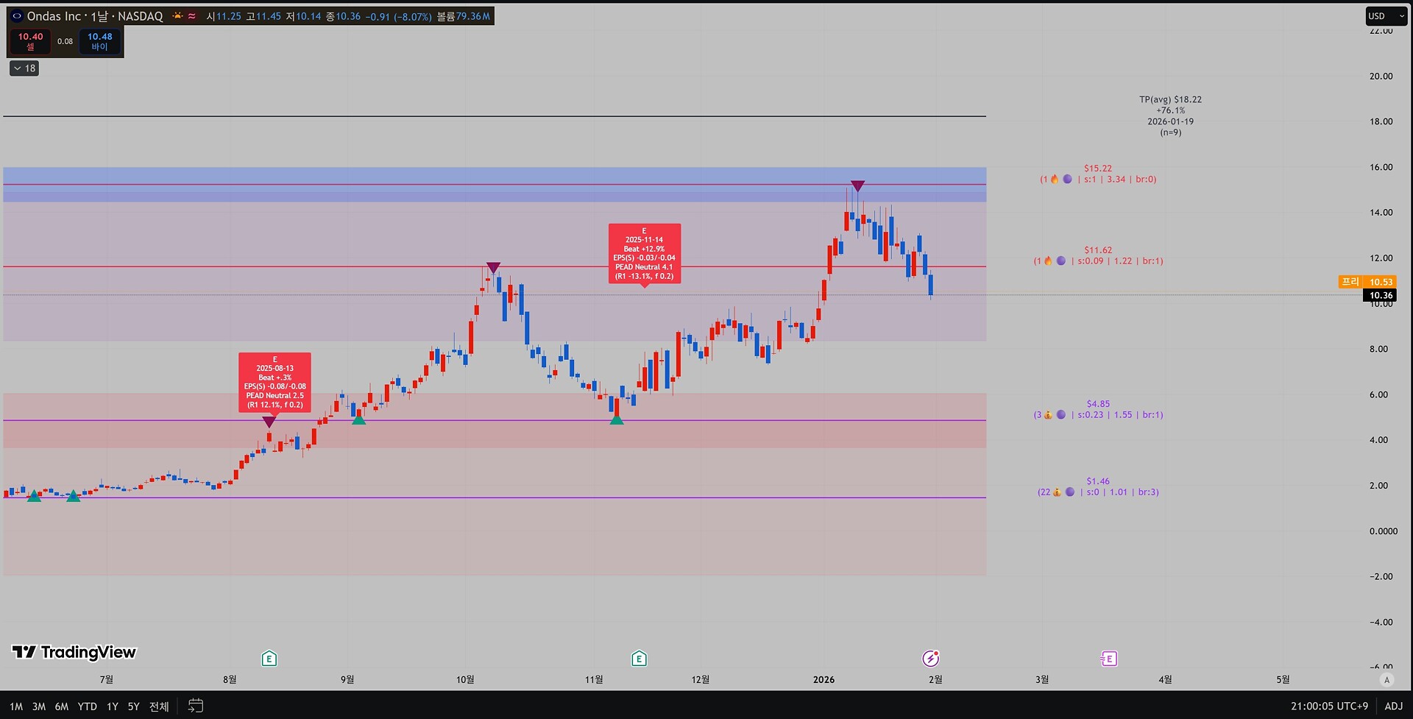Click the 2026 label on the time axis
Image resolution: width=1413 pixels, height=719 pixels.
(x=824, y=679)
